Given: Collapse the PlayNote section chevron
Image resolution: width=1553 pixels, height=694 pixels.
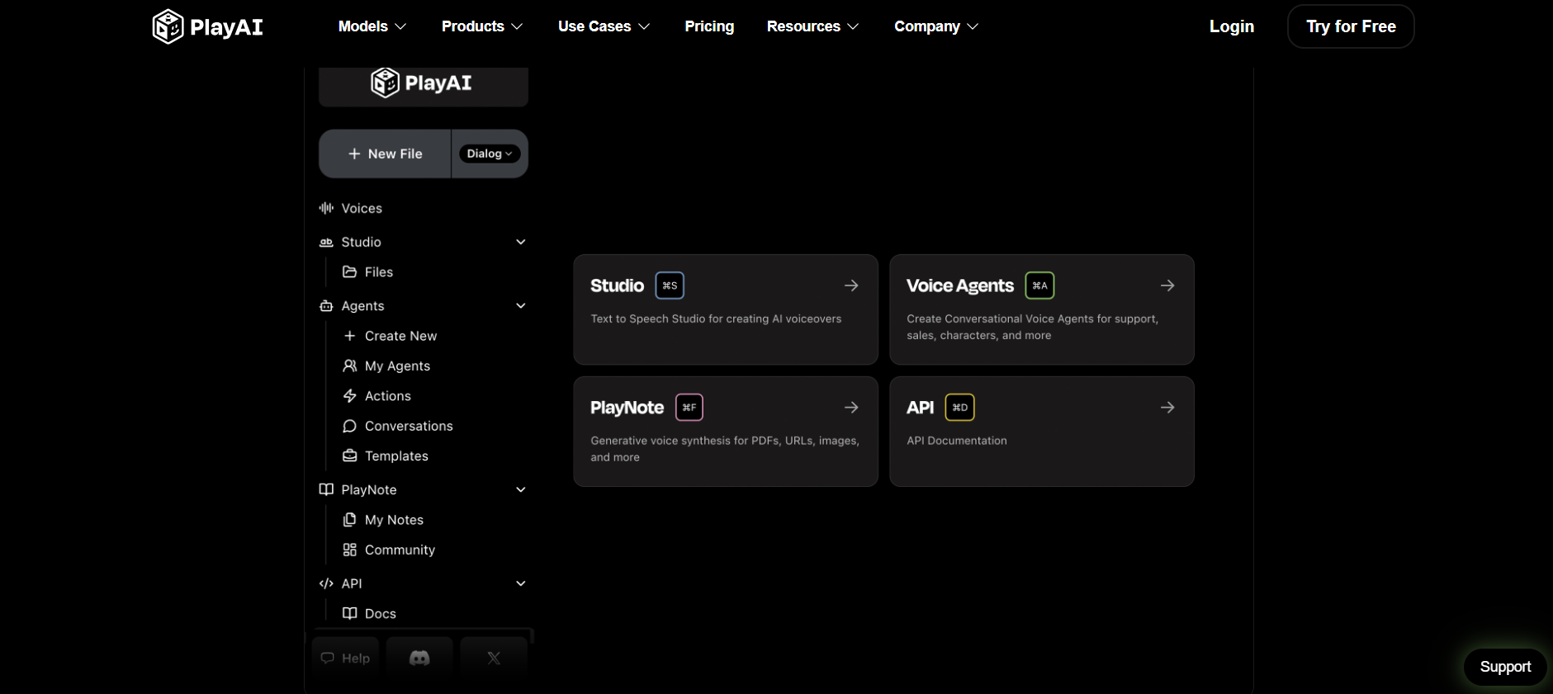Looking at the screenshot, I should coord(521,489).
